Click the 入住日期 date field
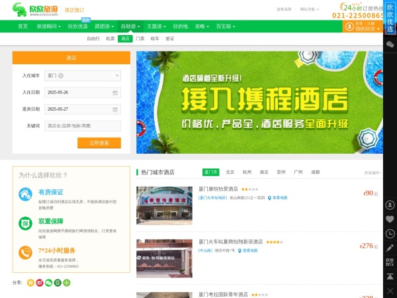397x298 pixels. [x=83, y=93]
